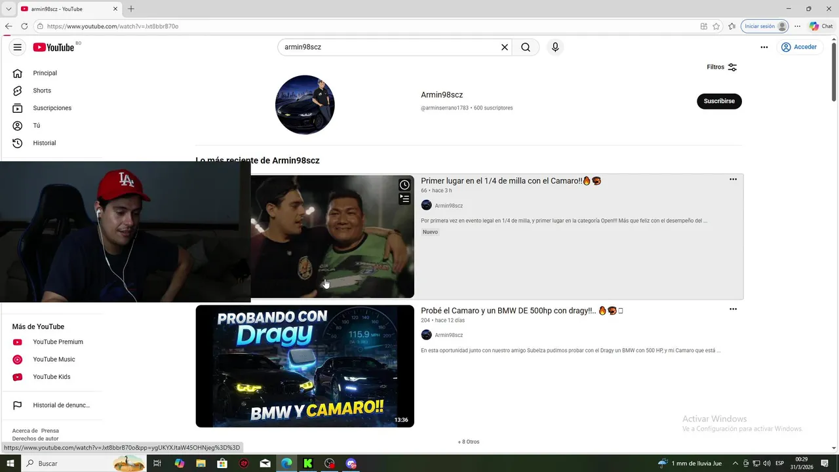Click the Edge apps icon in address bar
839x472 pixels.
(x=703, y=26)
